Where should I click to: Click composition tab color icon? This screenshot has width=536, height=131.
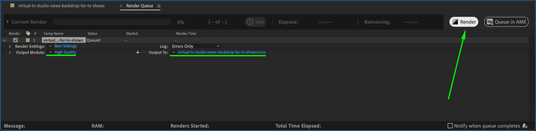click(12, 6)
